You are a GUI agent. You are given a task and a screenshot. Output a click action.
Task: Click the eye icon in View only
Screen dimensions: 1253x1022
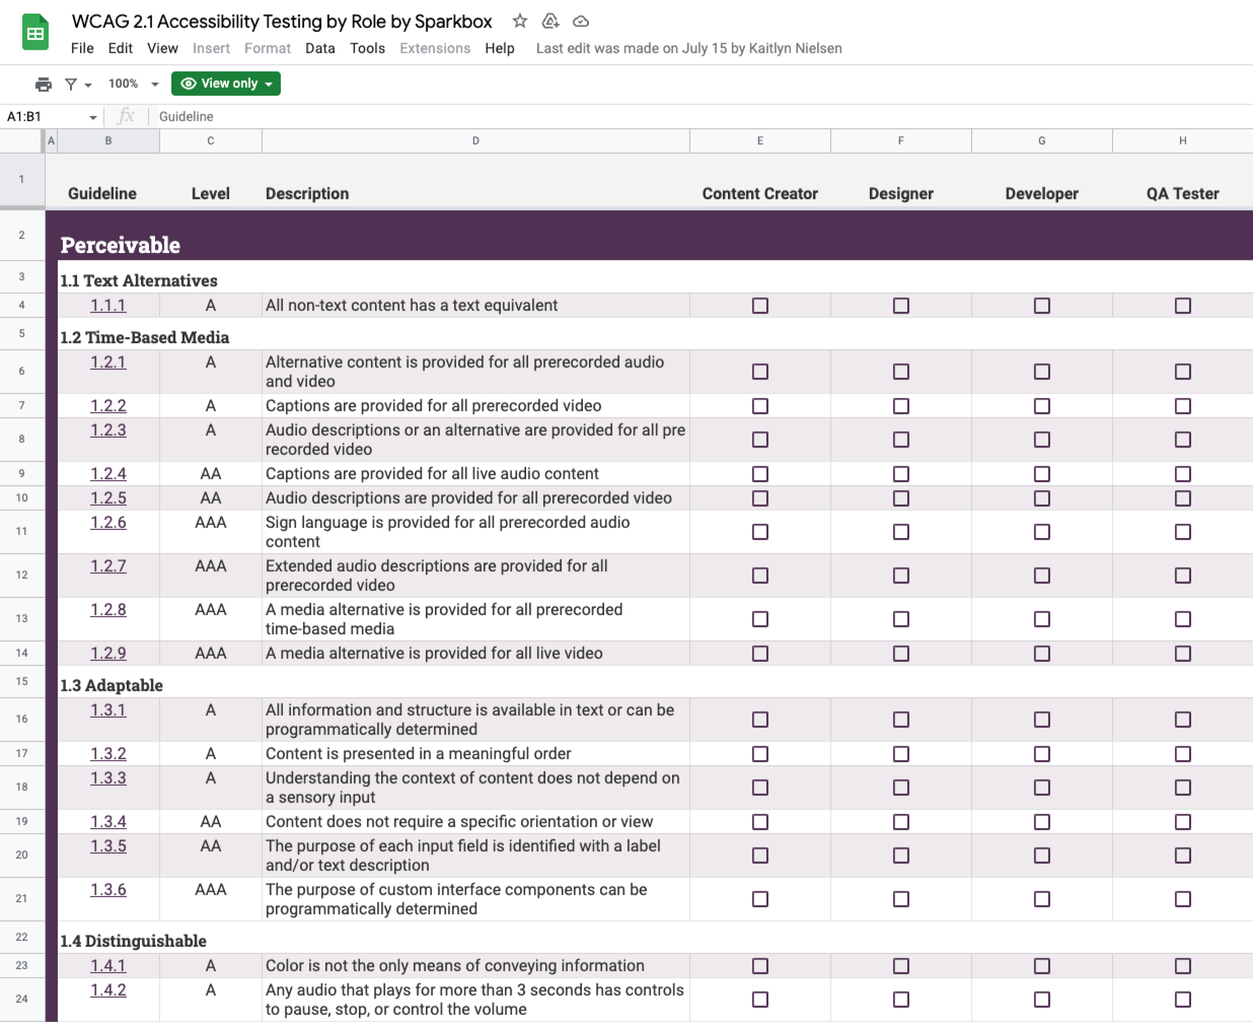pos(188,84)
